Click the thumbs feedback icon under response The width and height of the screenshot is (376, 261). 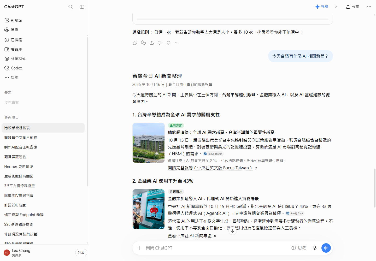coord(143,43)
